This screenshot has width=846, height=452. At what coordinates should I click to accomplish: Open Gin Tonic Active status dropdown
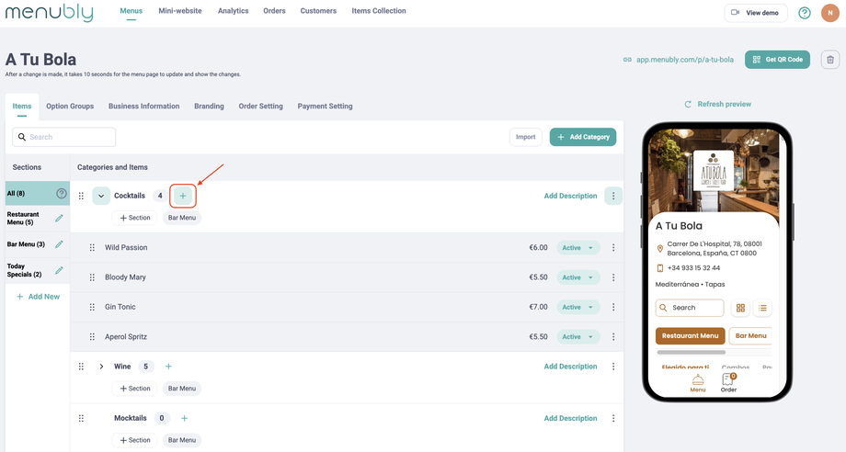point(577,307)
